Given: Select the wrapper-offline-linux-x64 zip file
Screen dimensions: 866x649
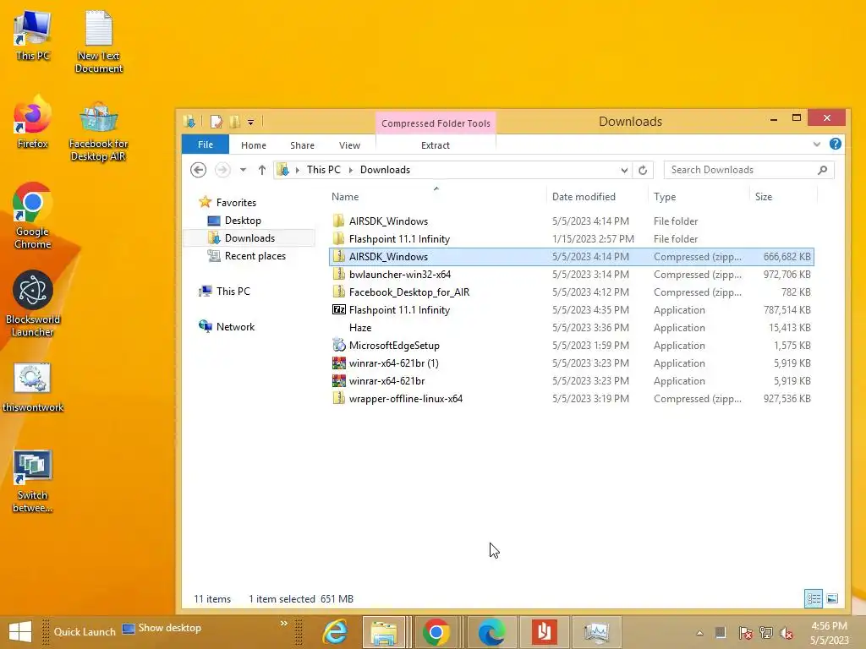Looking at the screenshot, I should tap(572, 399).
